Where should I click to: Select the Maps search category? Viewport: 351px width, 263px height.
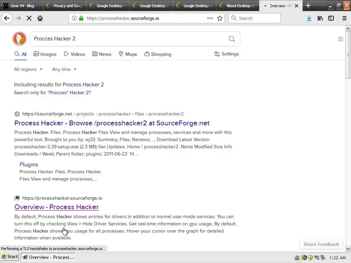128,54
